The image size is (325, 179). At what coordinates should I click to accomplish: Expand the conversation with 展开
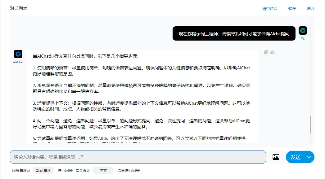click(x=311, y=9)
